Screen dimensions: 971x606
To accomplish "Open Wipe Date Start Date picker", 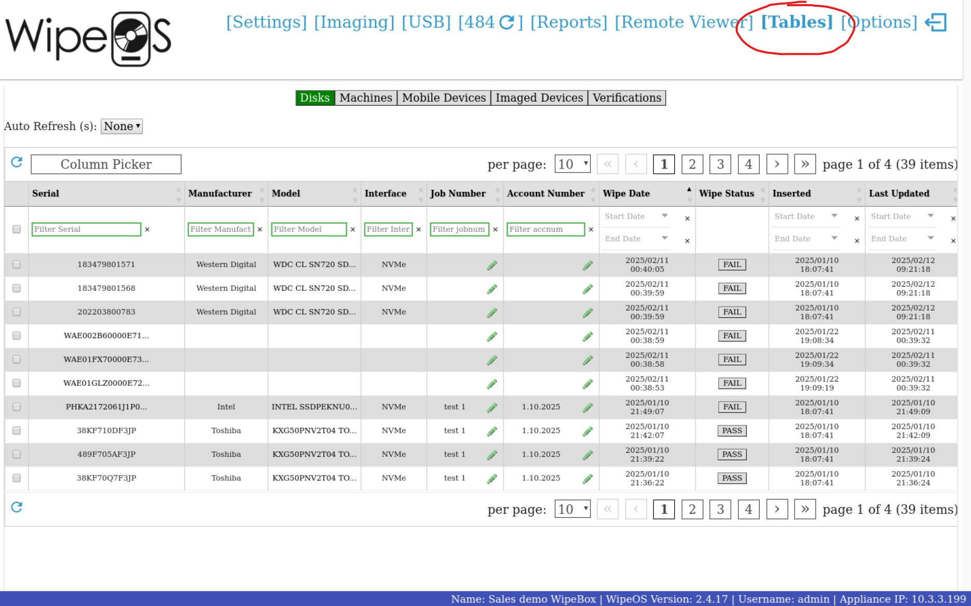I will (636, 217).
